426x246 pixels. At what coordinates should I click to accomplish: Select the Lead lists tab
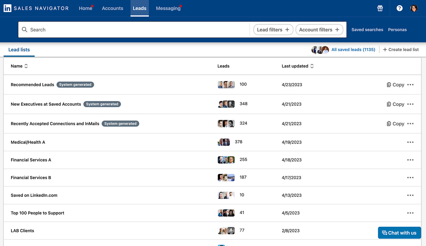(19, 50)
